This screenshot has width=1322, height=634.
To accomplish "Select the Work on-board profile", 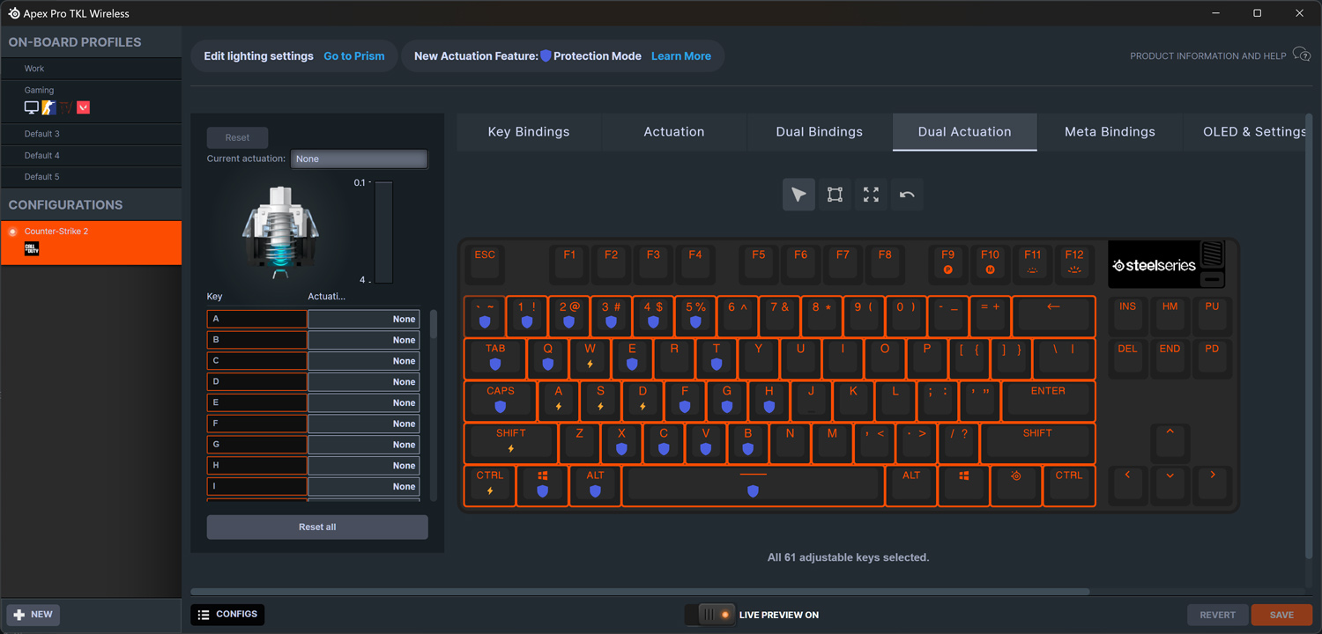I will tap(92, 69).
